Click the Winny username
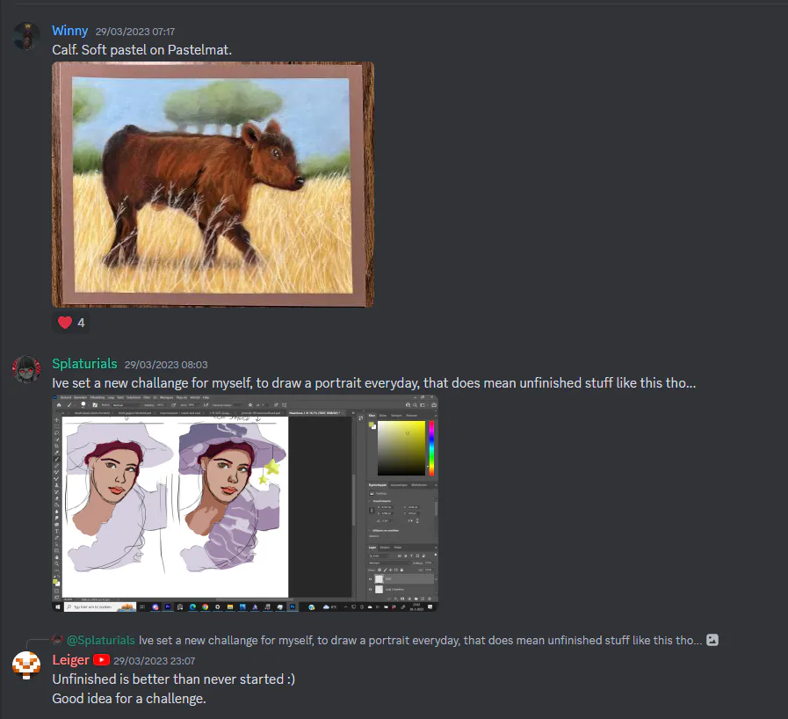Viewport: 788px width, 719px height. (x=70, y=31)
